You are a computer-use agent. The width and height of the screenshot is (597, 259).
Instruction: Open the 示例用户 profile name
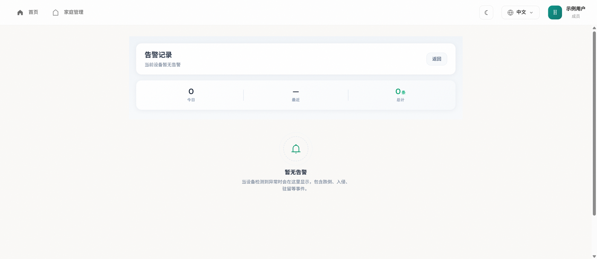point(576,9)
